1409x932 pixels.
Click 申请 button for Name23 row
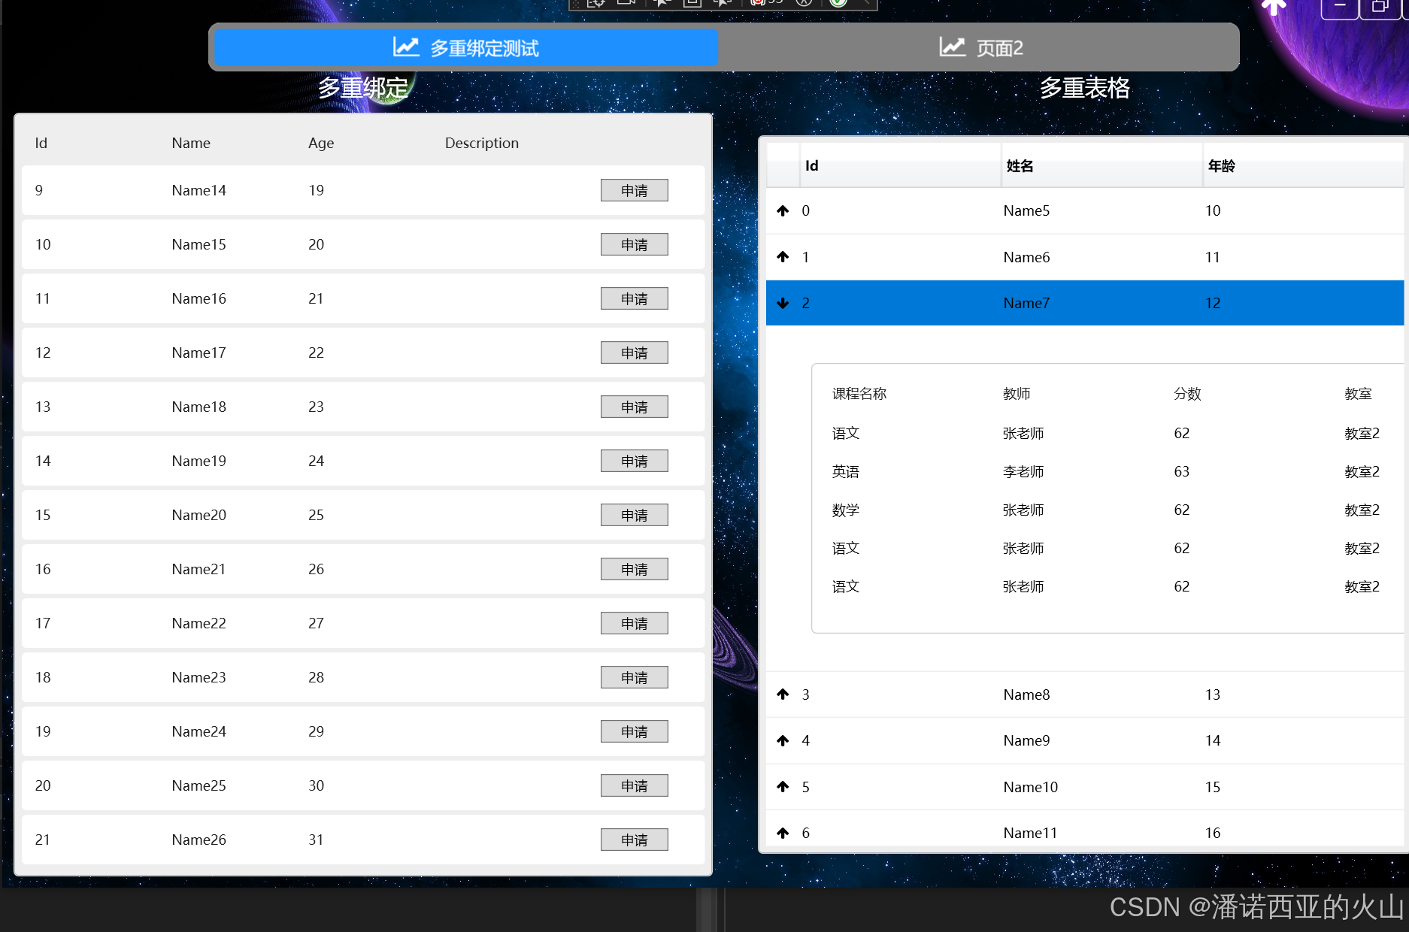click(x=634, y=677)
